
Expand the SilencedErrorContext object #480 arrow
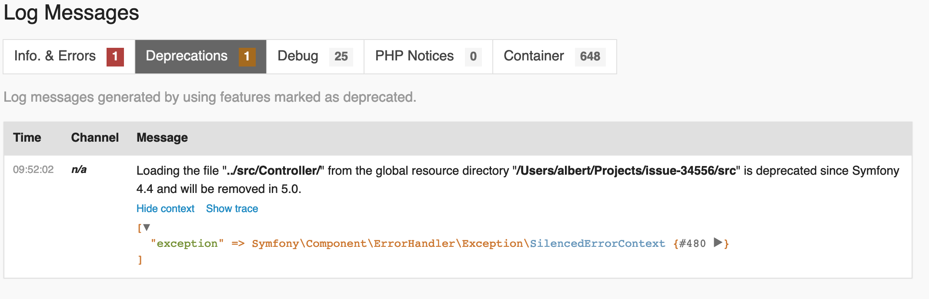pyautogui.click(x=718, y=243)
